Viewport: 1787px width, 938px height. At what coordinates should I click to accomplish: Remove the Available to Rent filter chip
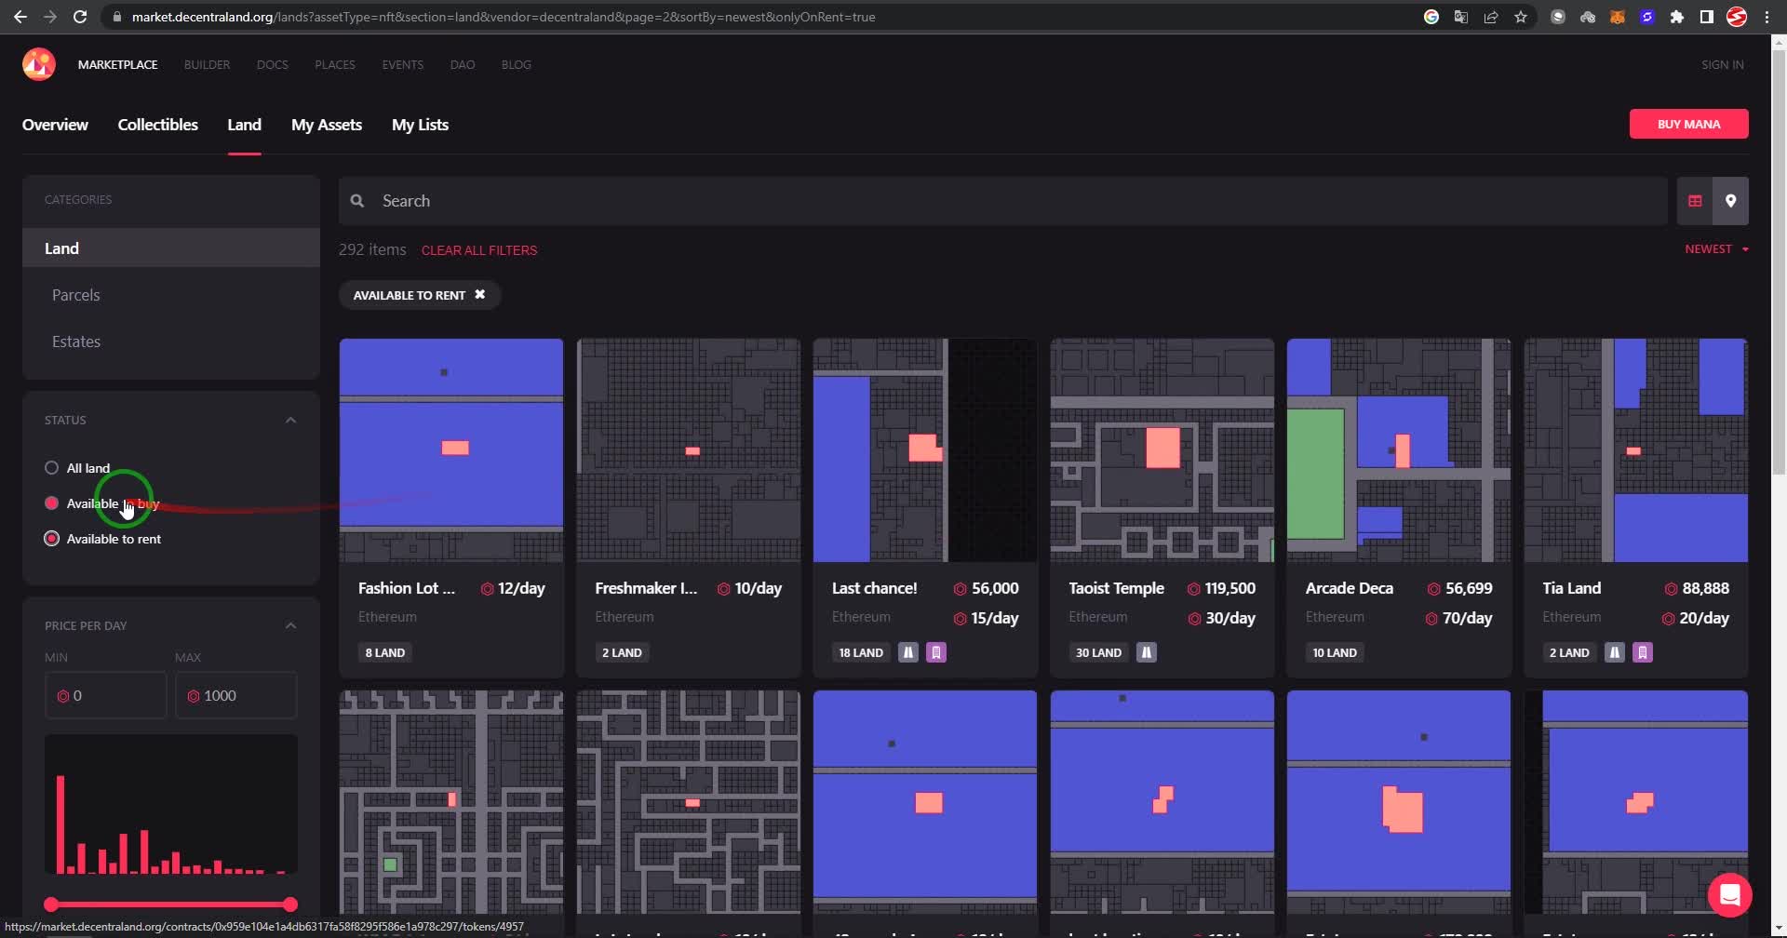[x=480, y=295]
